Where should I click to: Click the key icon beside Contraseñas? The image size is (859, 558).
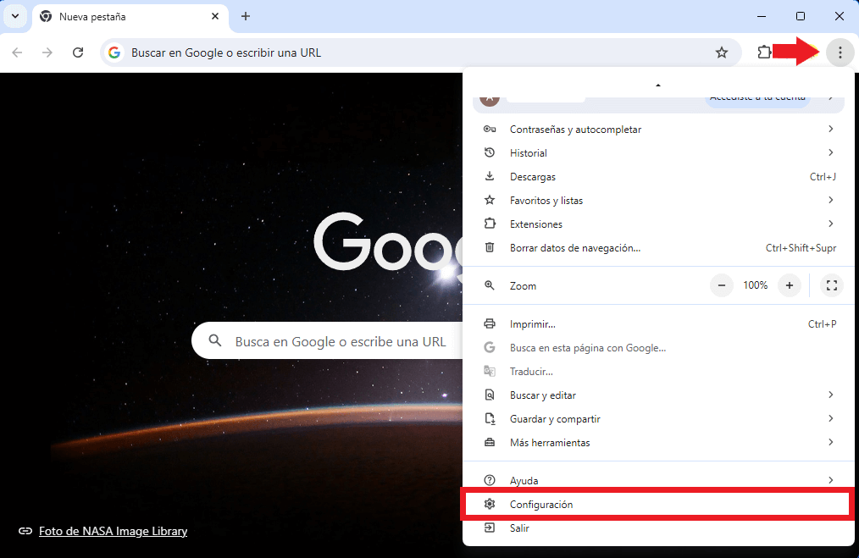[x=489, y=130]
